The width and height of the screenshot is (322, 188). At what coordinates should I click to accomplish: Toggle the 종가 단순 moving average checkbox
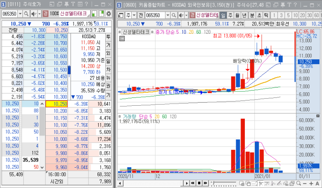tap(153, 32)
